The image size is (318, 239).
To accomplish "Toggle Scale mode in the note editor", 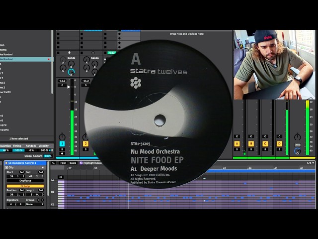I will pyautogui.click(x=73, y=163).
